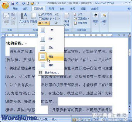Open the 引用 tab
The image size is (132, 122).
pyautogui.click(x=52, y=9)
